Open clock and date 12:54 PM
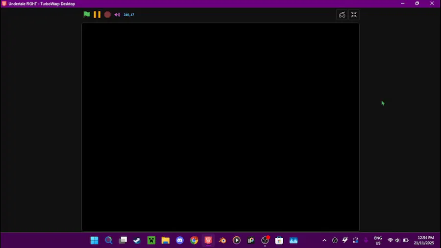 [x=424, y=241]
